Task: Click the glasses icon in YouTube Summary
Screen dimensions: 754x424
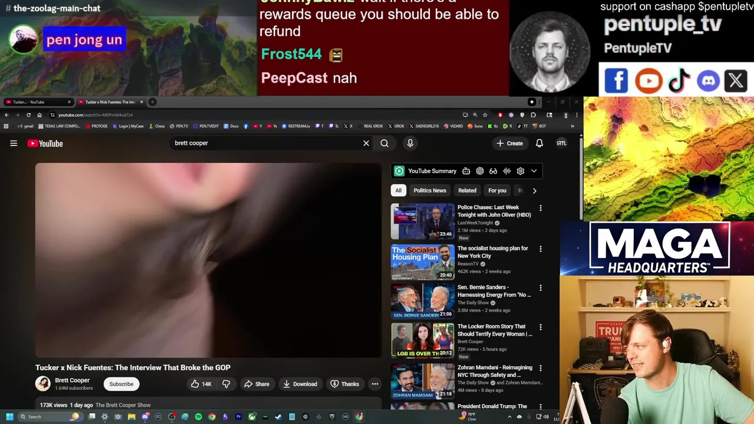Action: [x=493, y=171]
